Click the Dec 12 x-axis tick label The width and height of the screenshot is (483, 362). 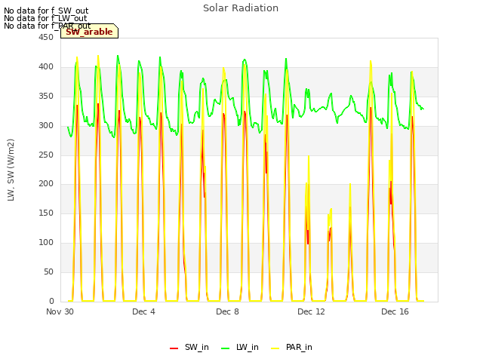click(311, 311)
